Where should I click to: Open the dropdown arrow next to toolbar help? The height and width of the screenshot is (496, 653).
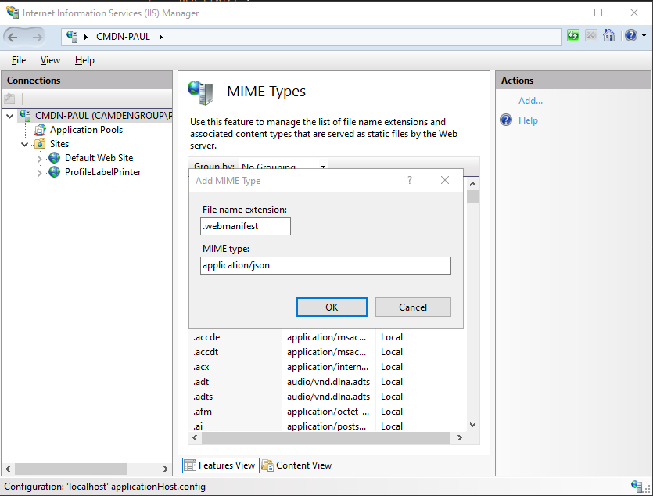click(644, 36)
